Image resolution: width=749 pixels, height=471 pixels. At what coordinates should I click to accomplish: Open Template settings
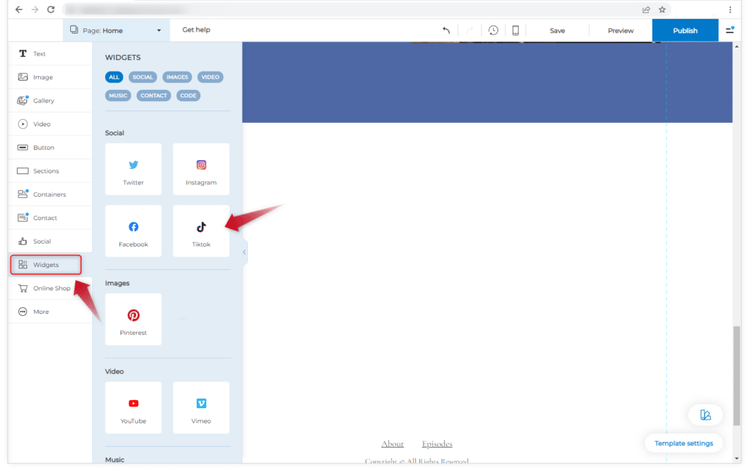[684, 443]
